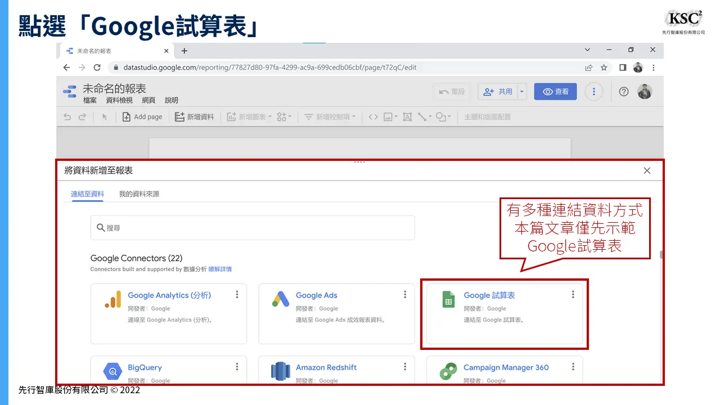Screen dimensions: 720x405
Task: Open BigQuery card options menu
Action: pyautogui.click(x=237, y=367)
